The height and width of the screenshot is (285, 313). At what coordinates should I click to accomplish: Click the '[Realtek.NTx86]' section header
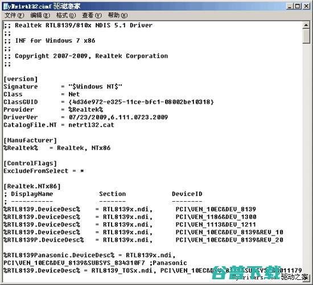(32, 186)
